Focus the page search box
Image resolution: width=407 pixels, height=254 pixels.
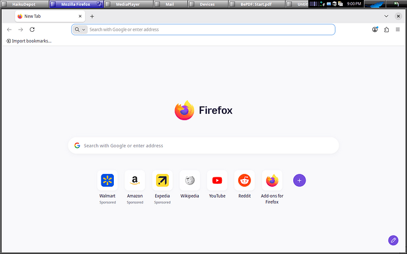click(203, 146)
